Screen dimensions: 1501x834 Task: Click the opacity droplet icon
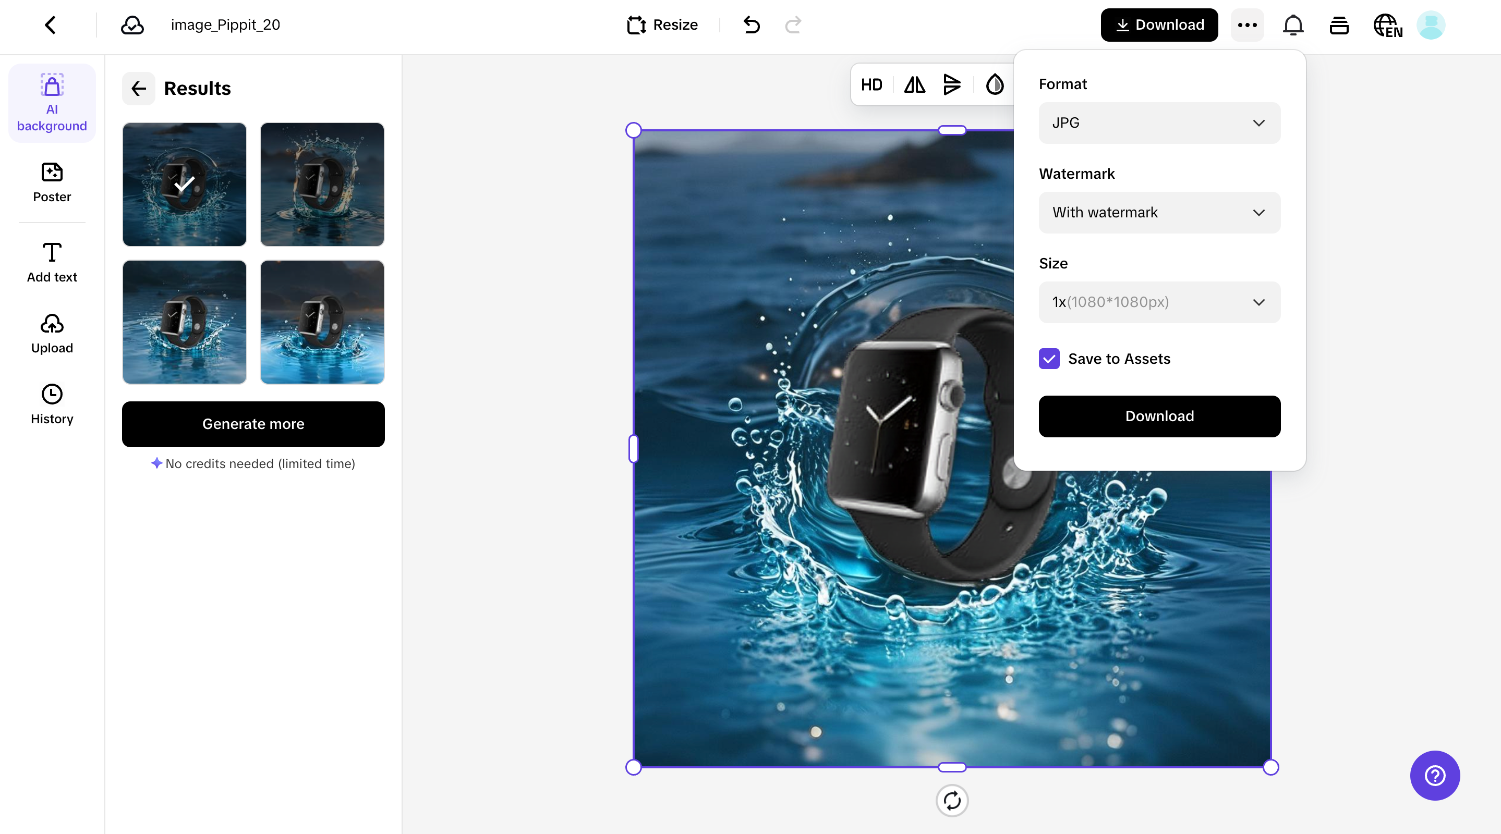(x=995, y=85)
